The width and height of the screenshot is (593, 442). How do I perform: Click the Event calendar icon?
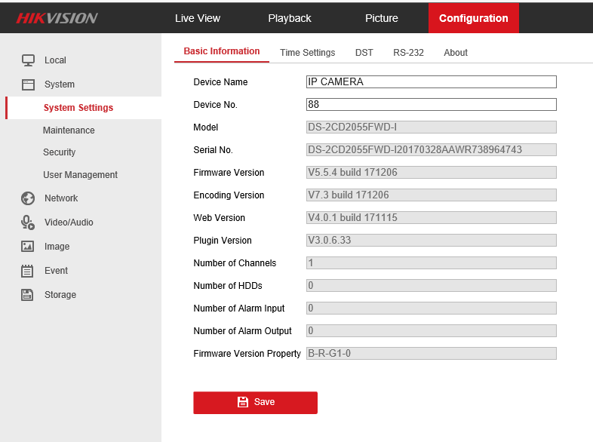pos(28,271)
